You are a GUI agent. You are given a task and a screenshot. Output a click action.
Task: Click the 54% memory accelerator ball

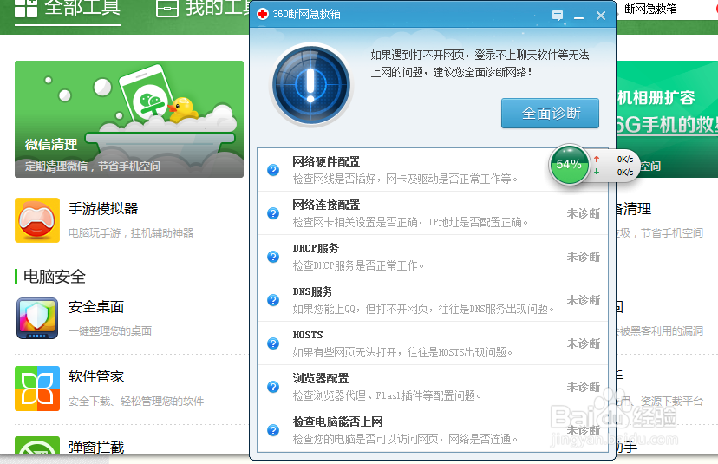point(569,165)
